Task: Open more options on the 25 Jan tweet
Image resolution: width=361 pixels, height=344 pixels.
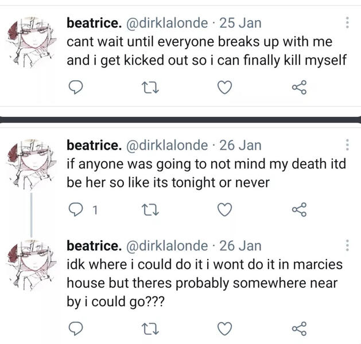Action: pos(347,23)
